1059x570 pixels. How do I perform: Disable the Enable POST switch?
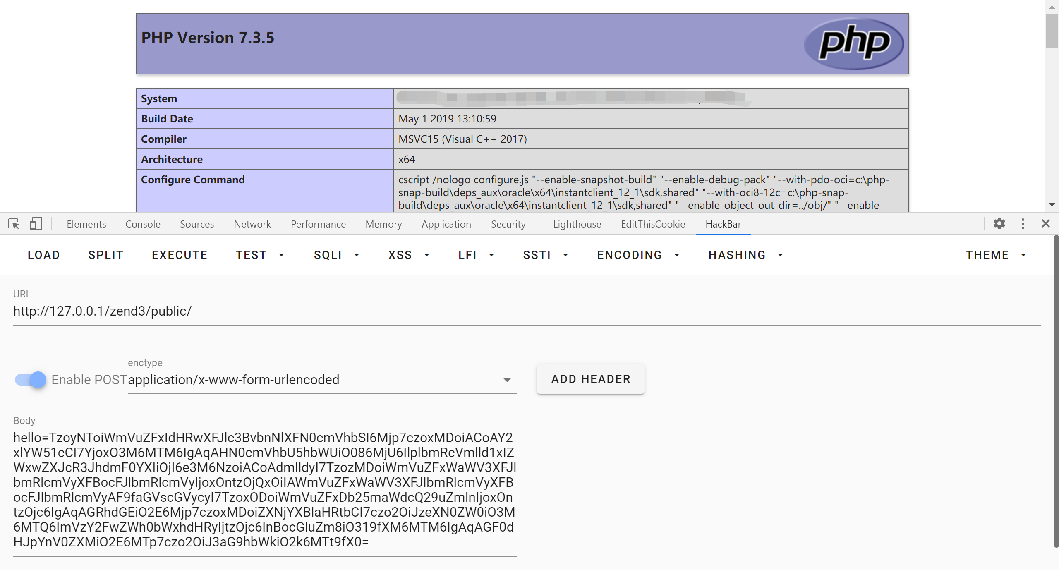pyautogui.click(x=31, y=379)
